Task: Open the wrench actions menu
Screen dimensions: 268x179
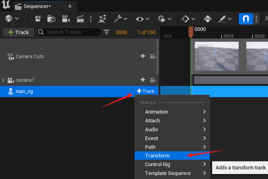Action: click(120, 19)
